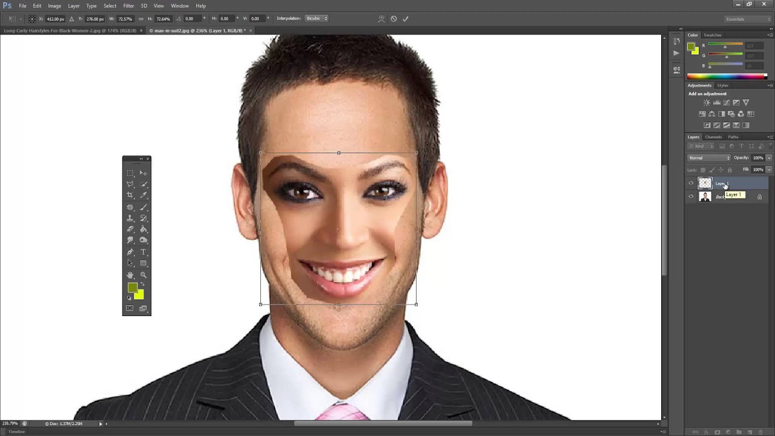Hide Layer 1 visibility eye
775x436 pixels.
[691, 183]
